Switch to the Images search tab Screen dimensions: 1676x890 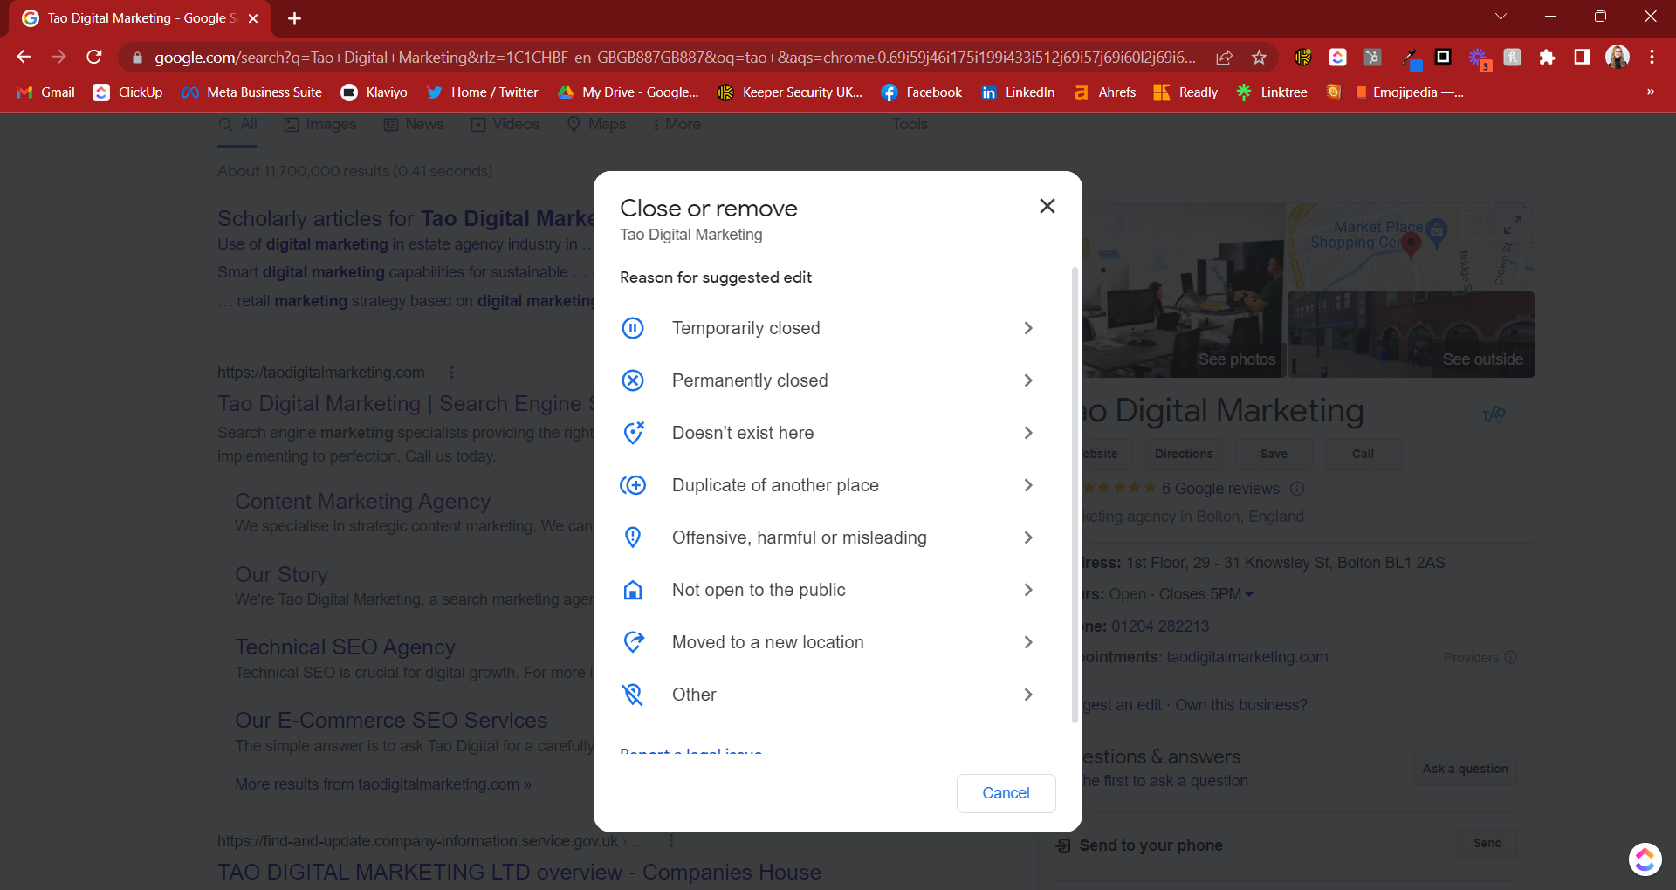click(320, 124)
